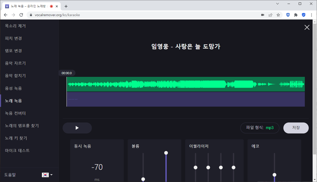Open a new browser tab
Image resolution: width=317 pixels, height=182 pixels.
[x=66, y=6]
